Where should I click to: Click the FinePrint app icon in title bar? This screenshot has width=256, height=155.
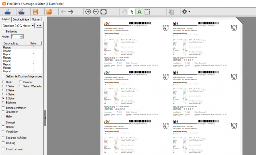click(4, 4)
